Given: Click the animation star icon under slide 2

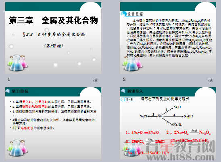Looking at the screenshot, I should pyautogui.click(x=211, y=80).
